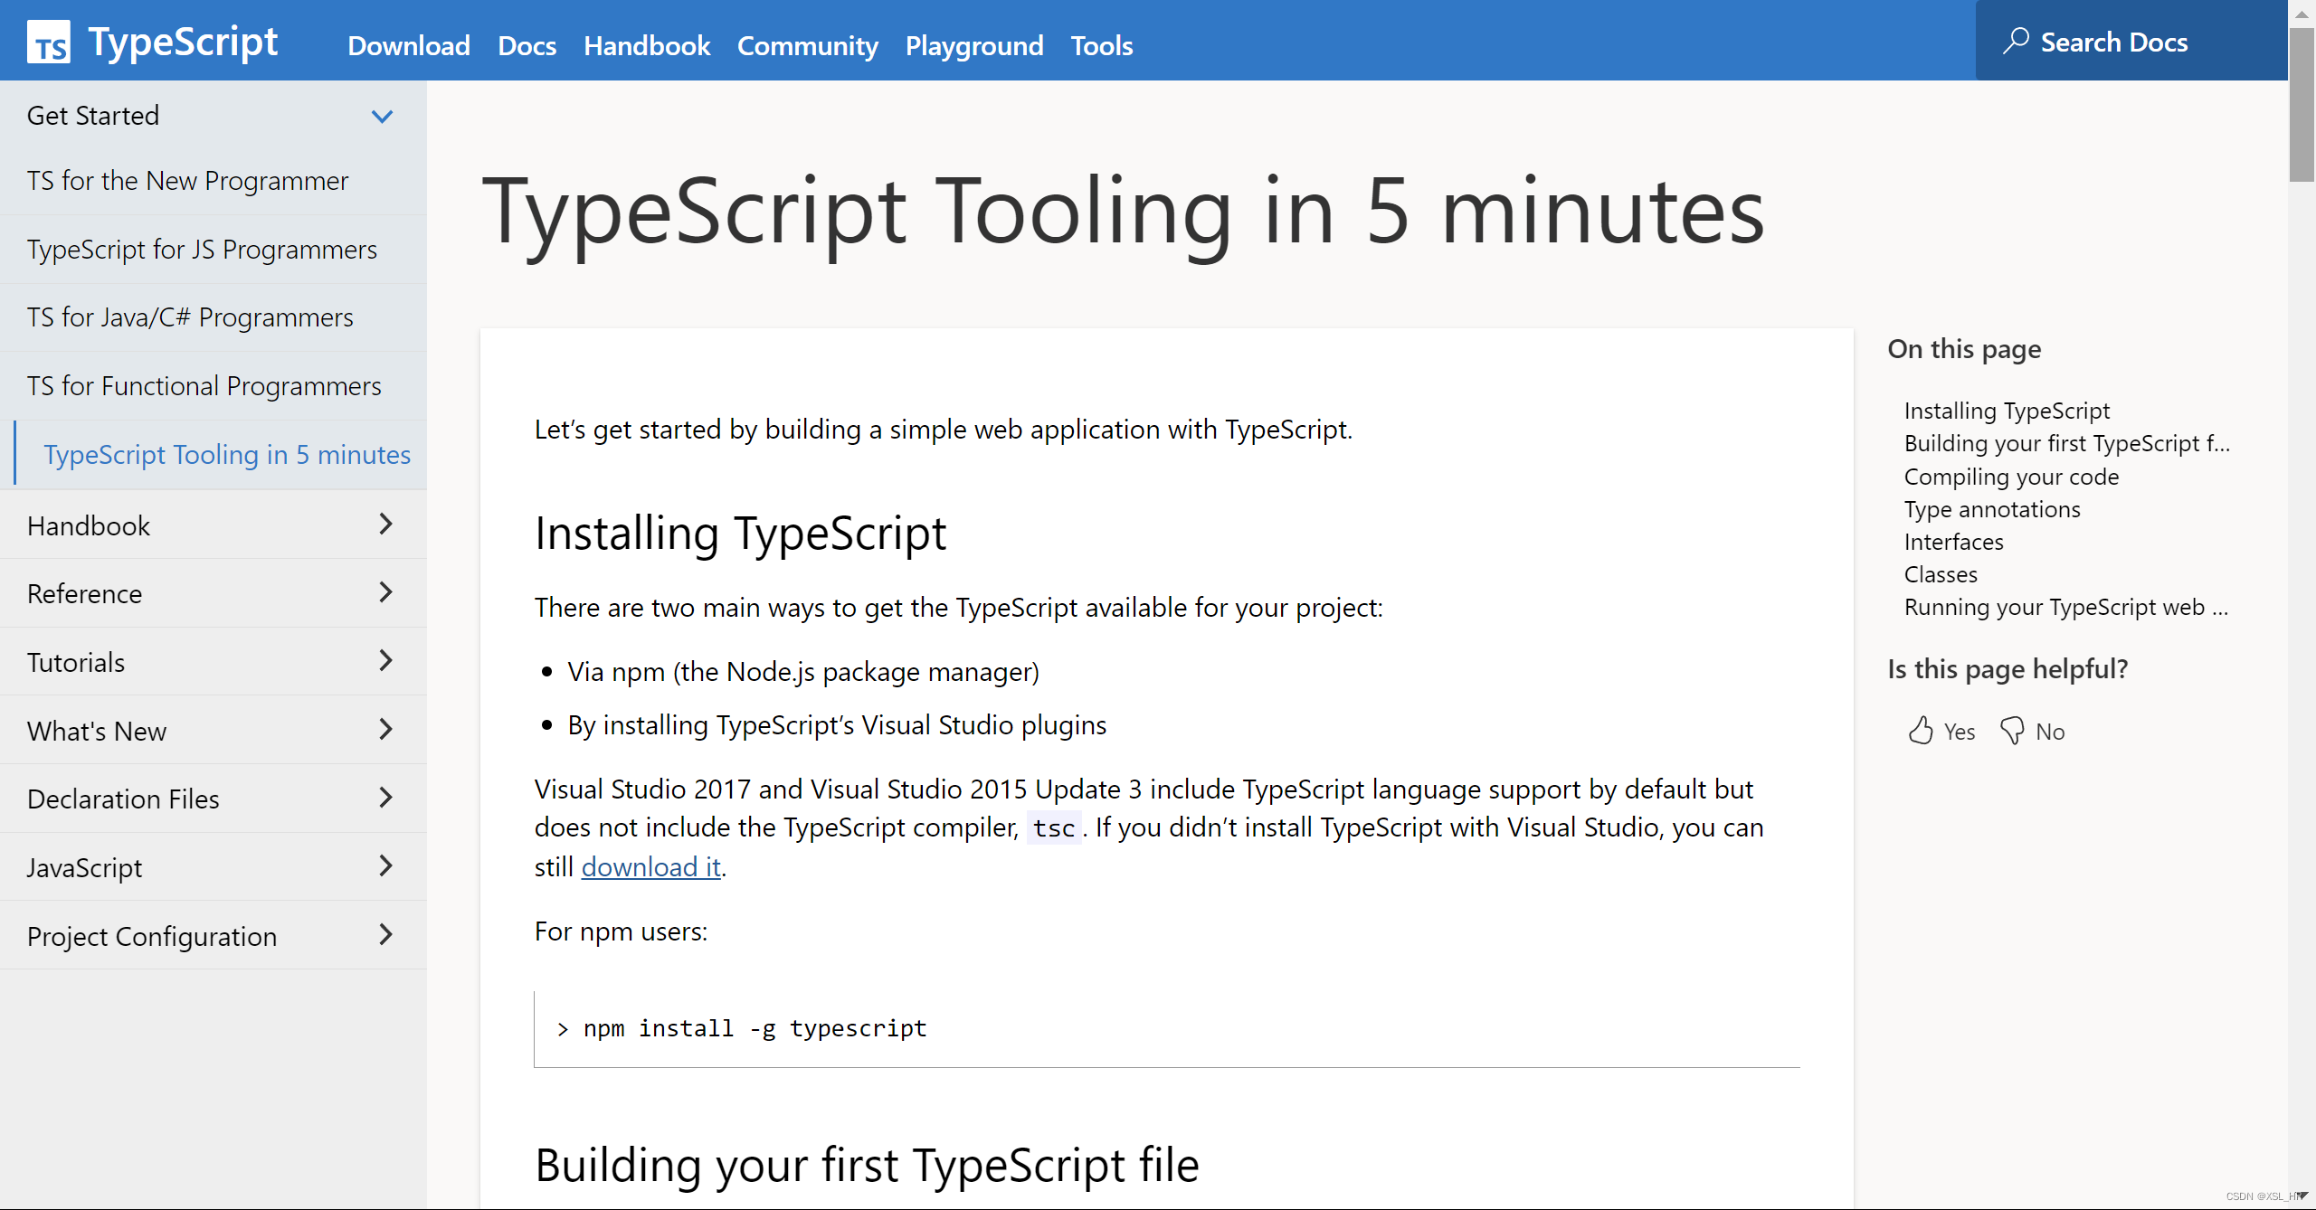Viewport: 2316px width, 1210px height.
Task: Expand the Reference sidebar section
Action: click(x=386, y=593)
